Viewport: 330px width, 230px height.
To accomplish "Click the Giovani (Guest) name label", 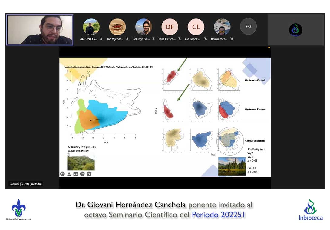I will [x=25, y=184].
